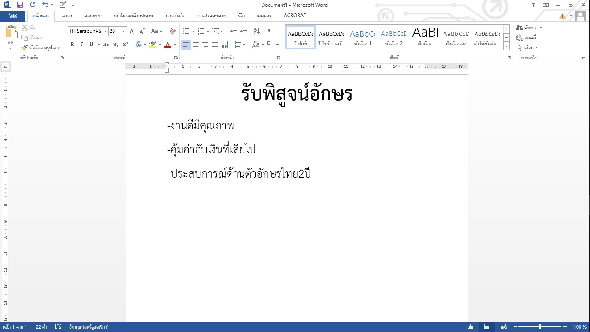The image size is (590, 332).
Task: Click the Clear Formatting eraser icon
Action: (x=173, y=31)
